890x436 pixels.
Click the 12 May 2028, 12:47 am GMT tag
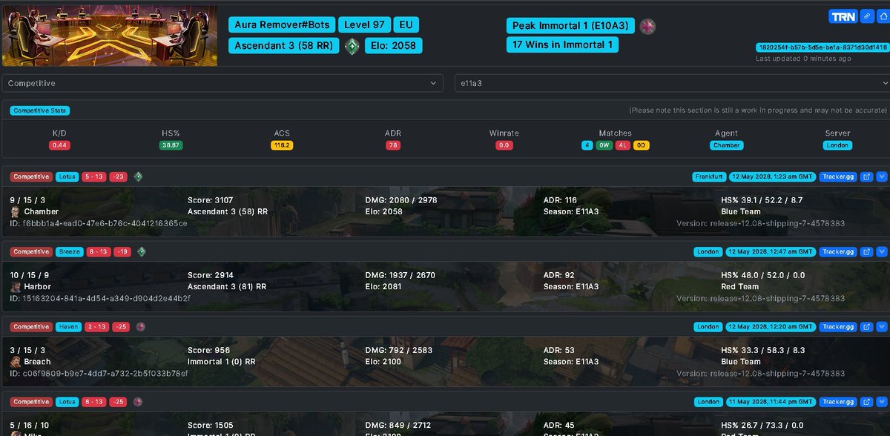click(x=771, y=252)
